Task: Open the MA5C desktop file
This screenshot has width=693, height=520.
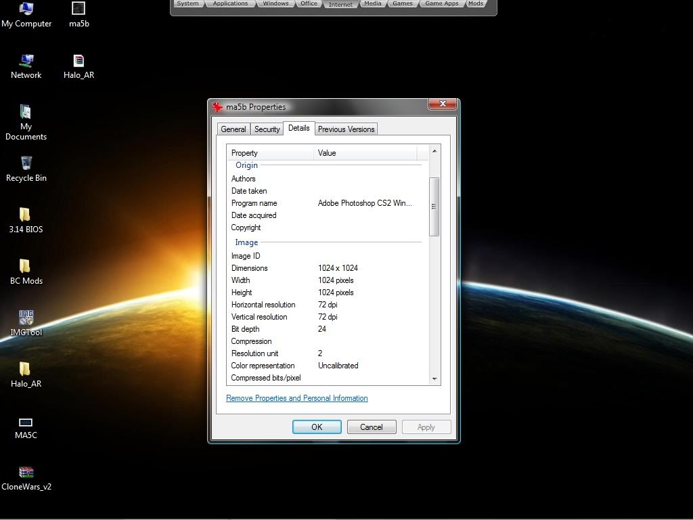Action: (26, 428)
